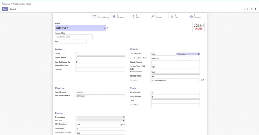Viewport: 259px width, 135px height.
Task: Click the Save button
Action: [x=5, y=9]
